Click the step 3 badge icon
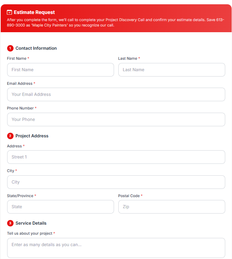This screenshot has height=259, width=232. pyautogui.click(x=10, y=223)
